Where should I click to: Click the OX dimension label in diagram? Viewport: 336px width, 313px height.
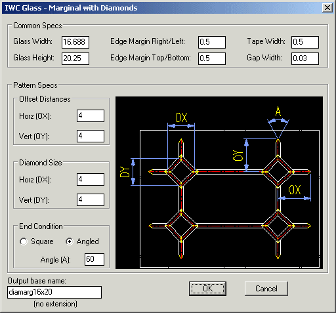click(x=295, y=190)
